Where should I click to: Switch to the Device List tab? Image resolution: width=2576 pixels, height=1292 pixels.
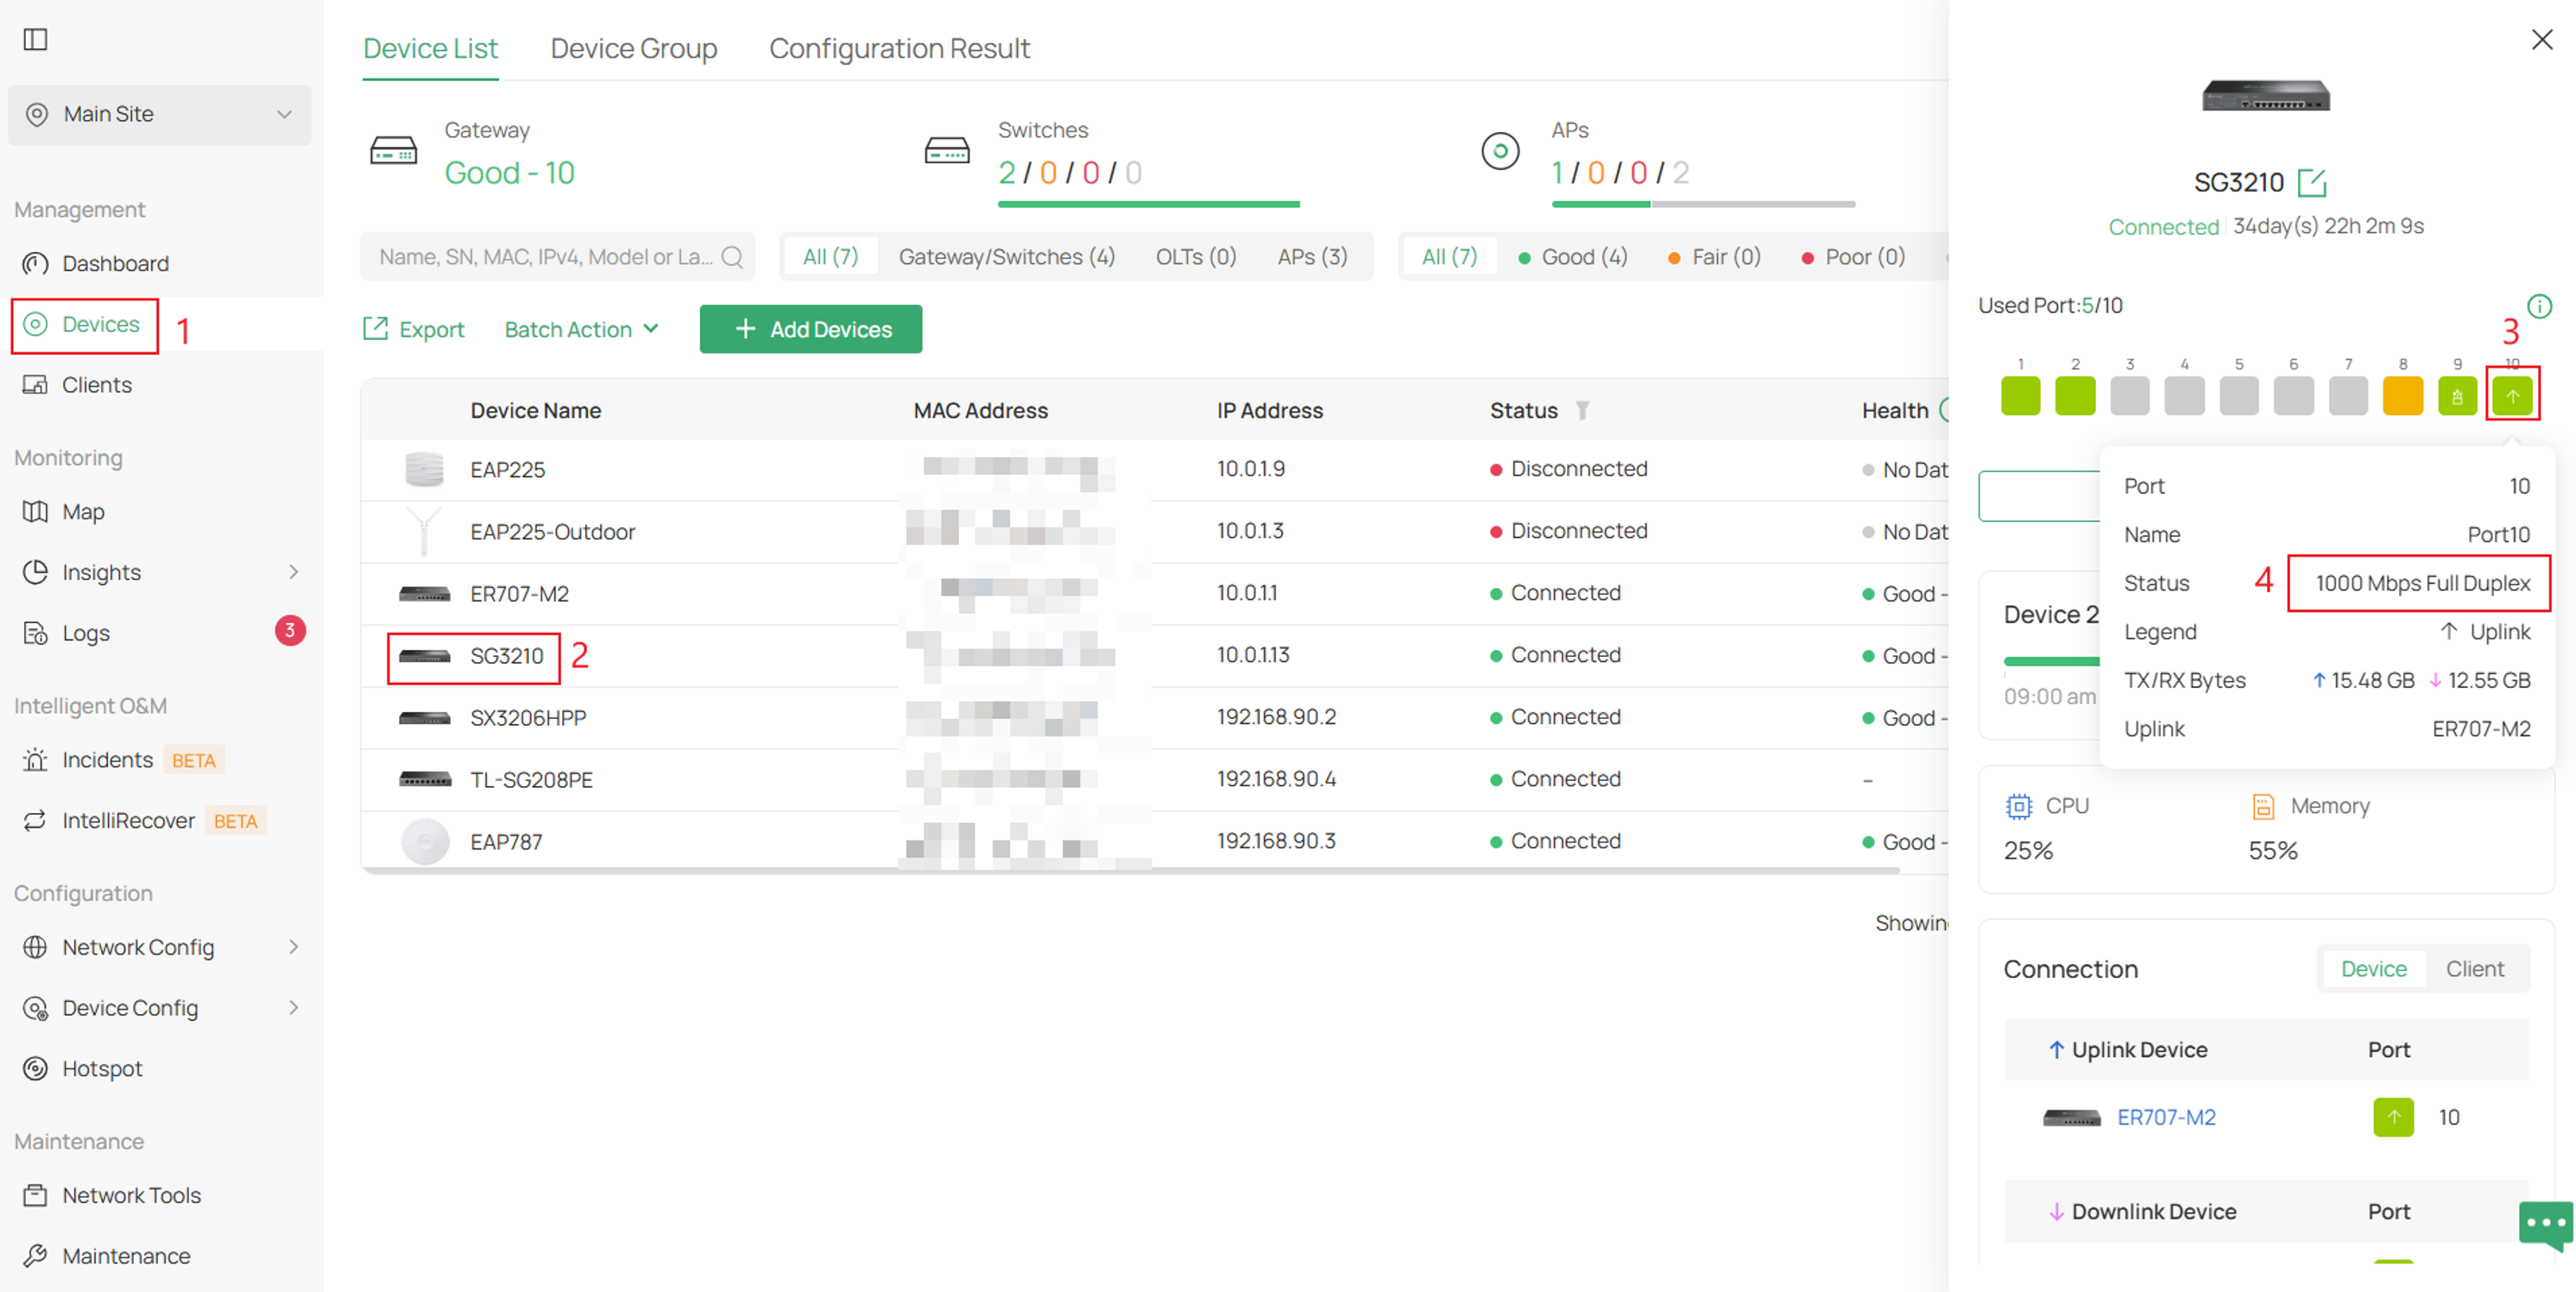pos(430,48)
